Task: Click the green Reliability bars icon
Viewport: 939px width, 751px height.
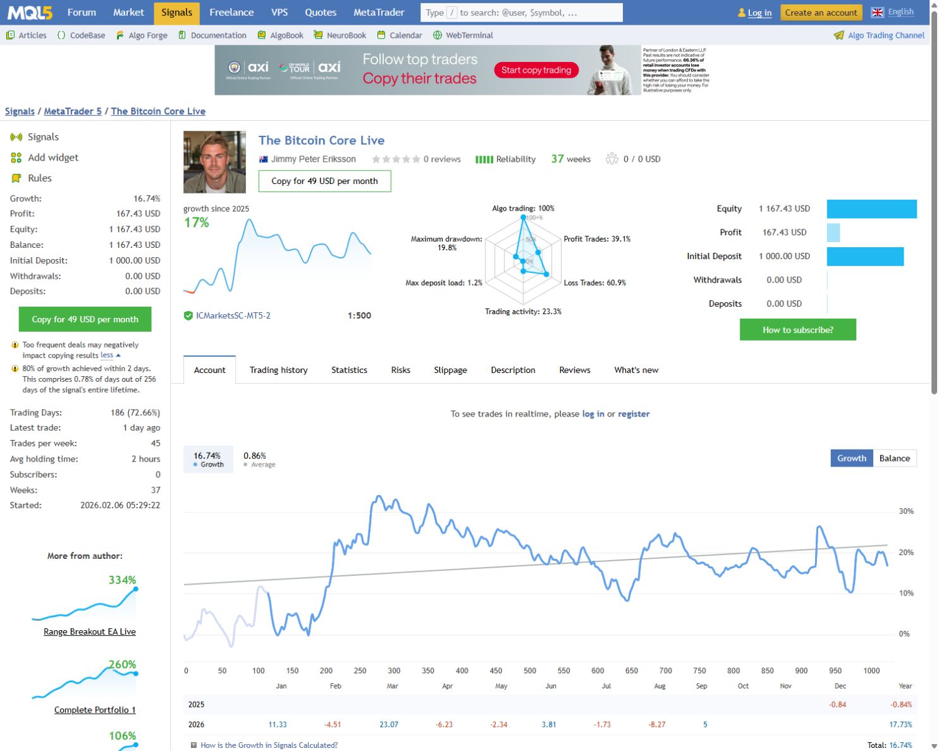Action: pos(484,159)
